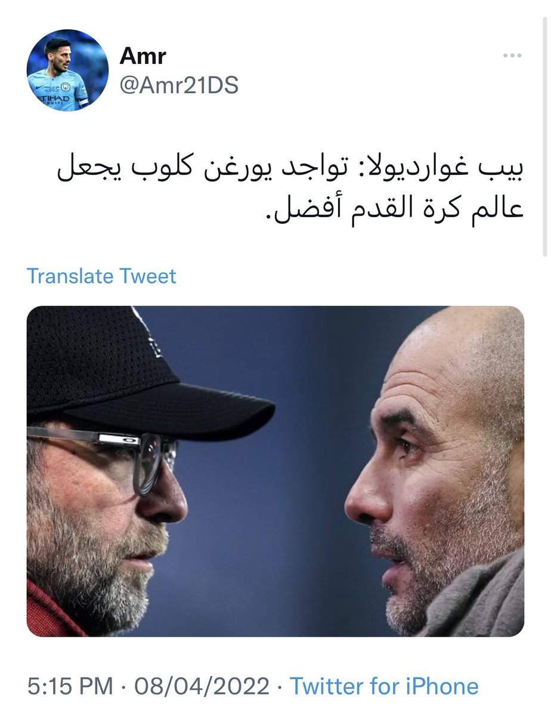Open the three-dot more options menu
This screenshot has height=716, width=551.
point(512,56)
